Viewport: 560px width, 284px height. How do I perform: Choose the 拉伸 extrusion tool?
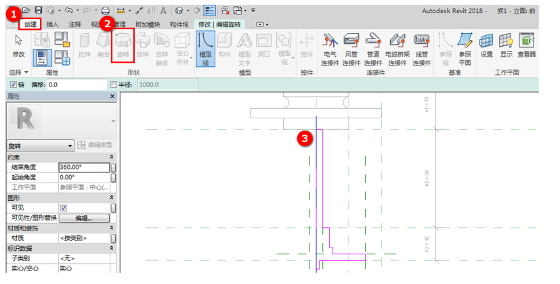[84, 45]
